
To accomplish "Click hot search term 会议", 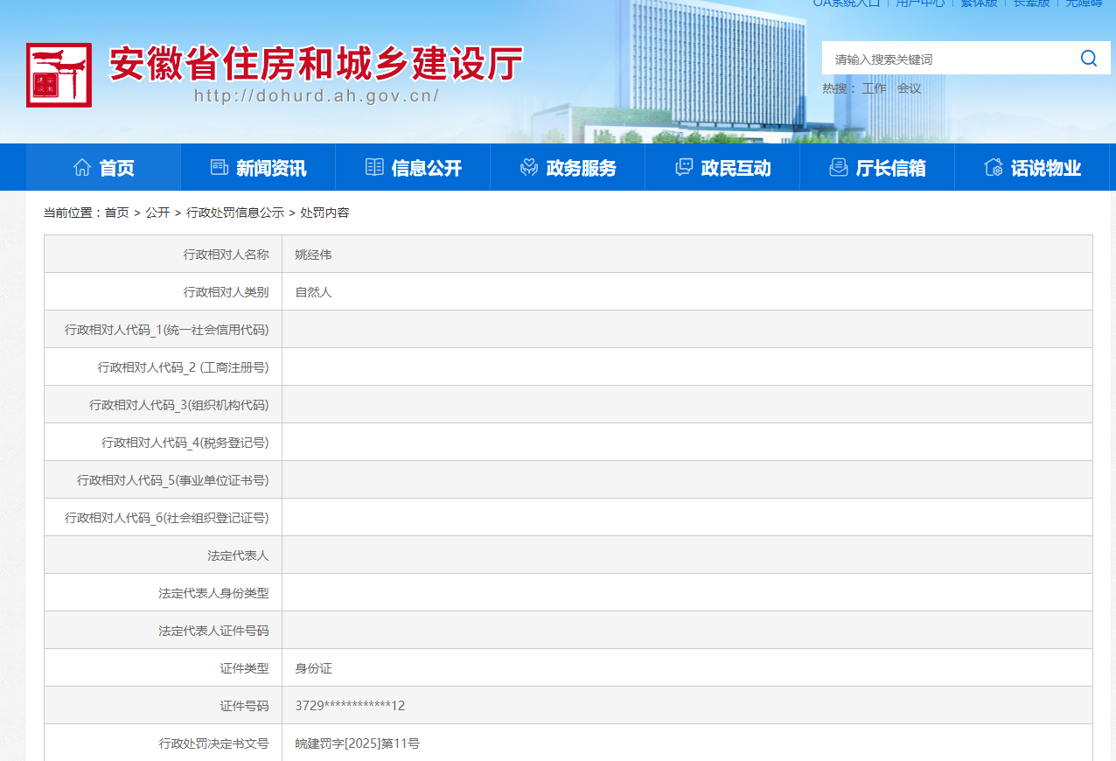I will click(x=909, y=88).
